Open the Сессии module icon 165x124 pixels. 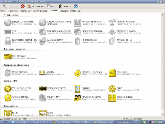[8, 32]
